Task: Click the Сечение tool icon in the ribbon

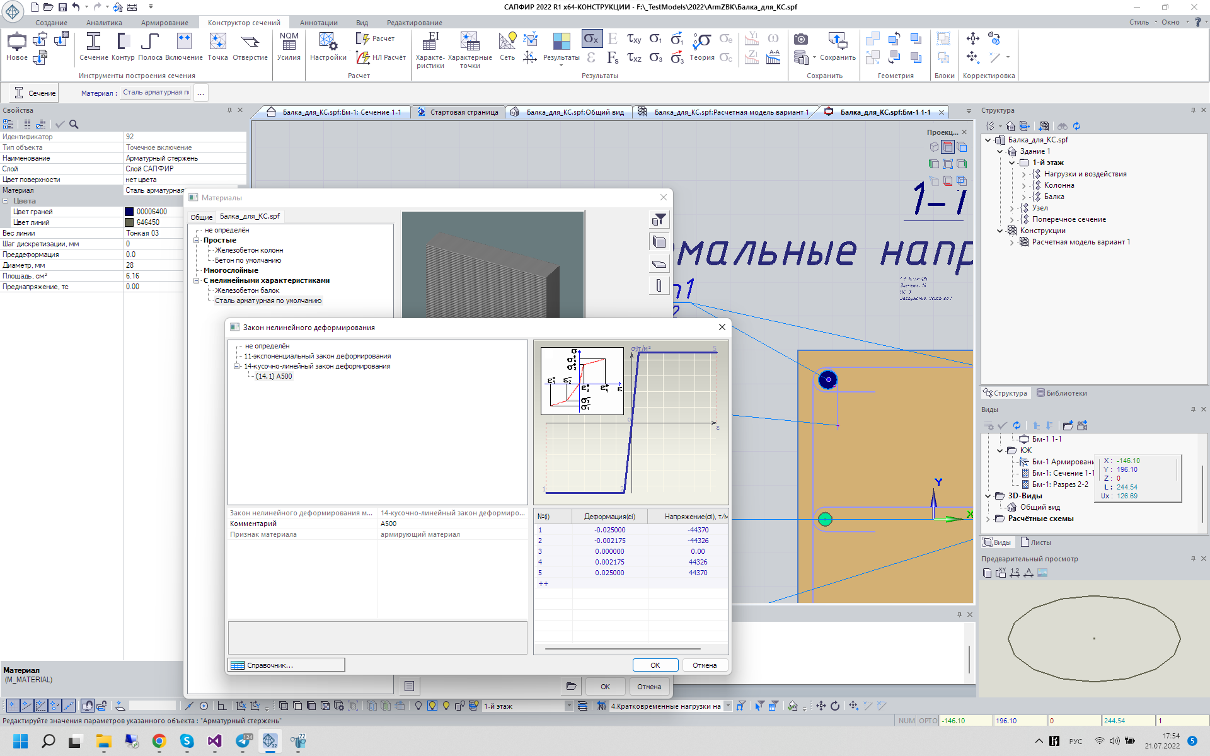Action: pyautogui.click(x=93, y=42)
